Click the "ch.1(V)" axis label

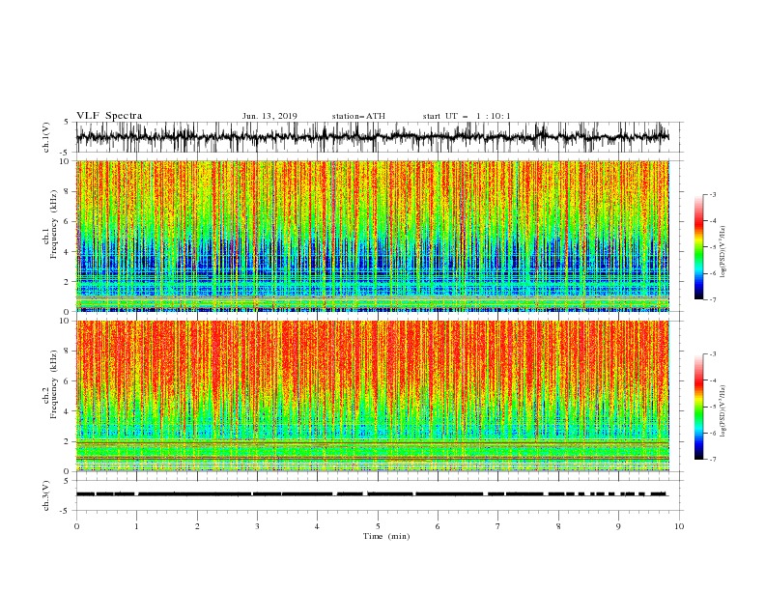click(46, 137)
